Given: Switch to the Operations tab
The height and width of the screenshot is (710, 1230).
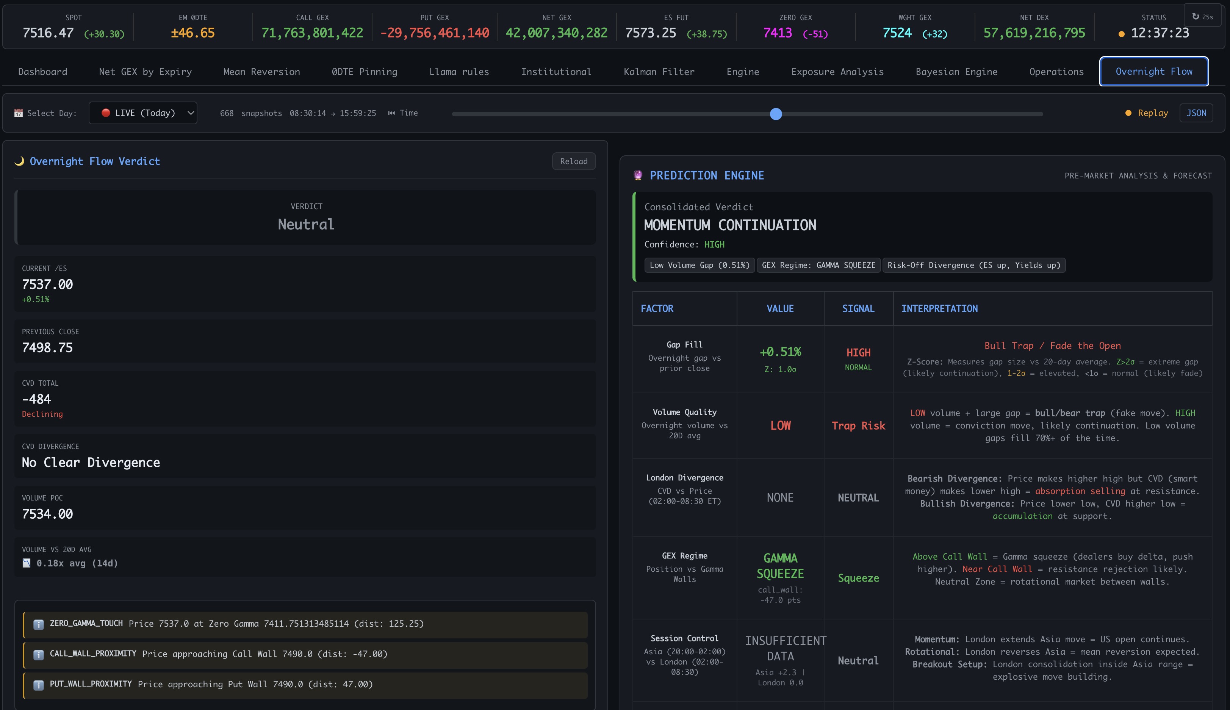Looking at the screenshot, I should (1056, 72).
